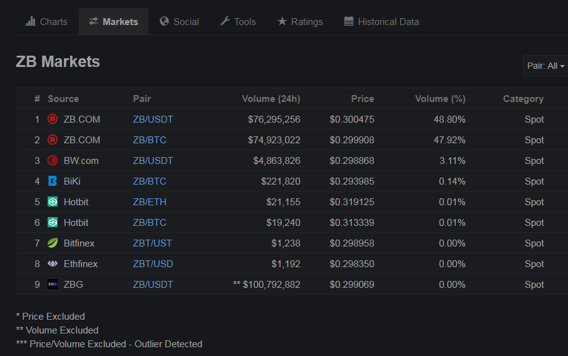Open ZB/BTC pair link in row 6
This screenshot has width=568, height=356.
tap(150, 223)
